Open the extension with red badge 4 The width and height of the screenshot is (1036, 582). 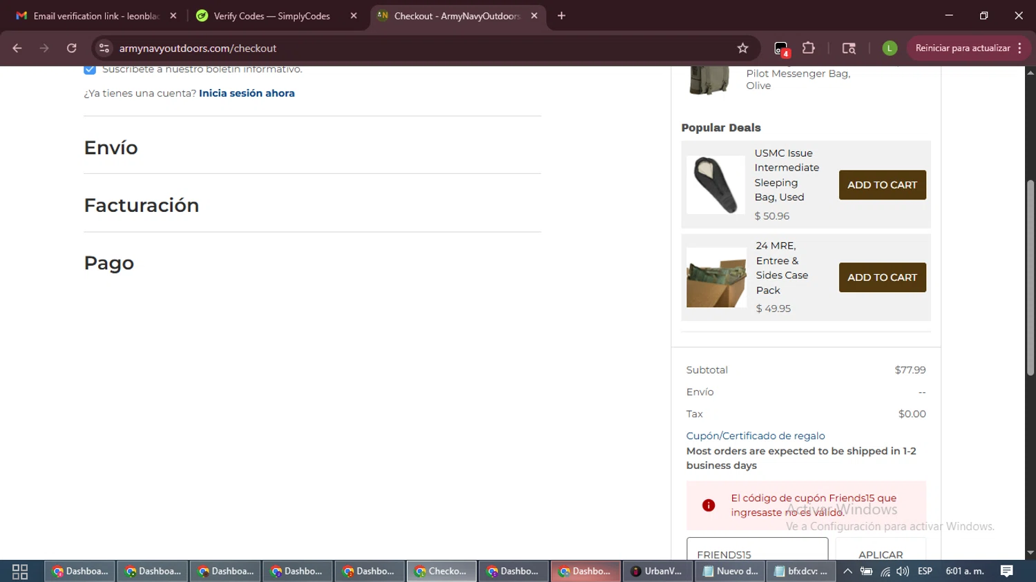[781, 48]
